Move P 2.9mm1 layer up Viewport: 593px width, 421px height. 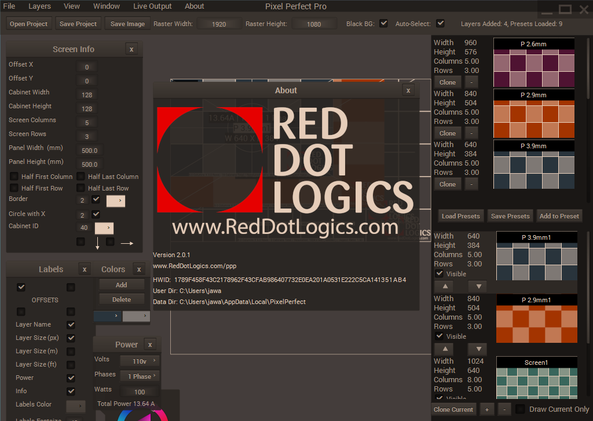click(445, 349)
